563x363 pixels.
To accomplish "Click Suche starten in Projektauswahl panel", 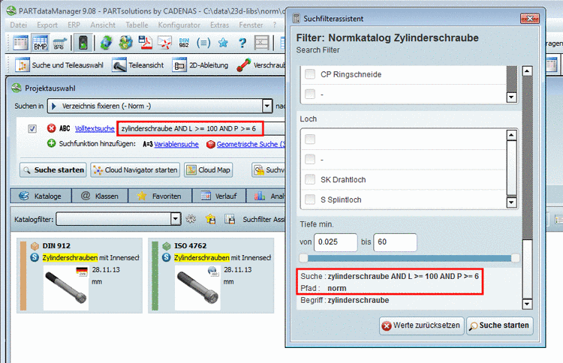I will tap(53, 169).
